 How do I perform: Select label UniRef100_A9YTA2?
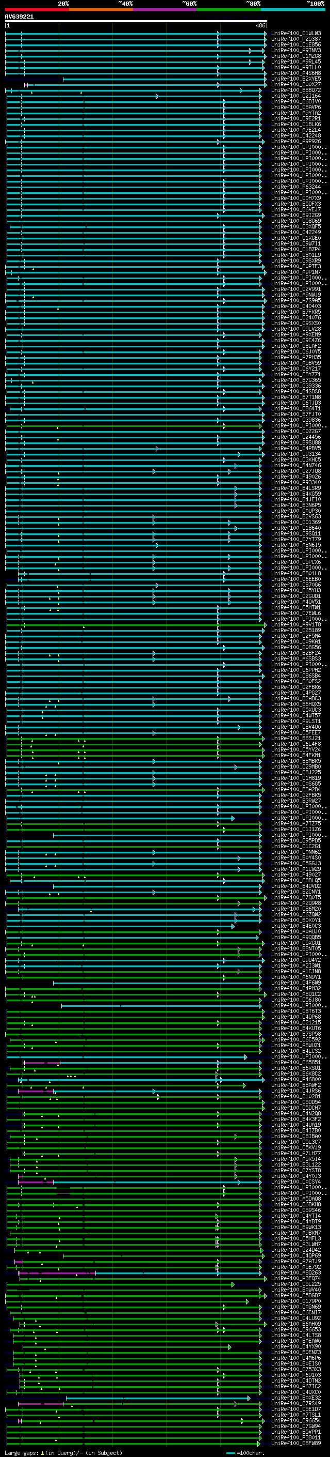pos(296,113)
